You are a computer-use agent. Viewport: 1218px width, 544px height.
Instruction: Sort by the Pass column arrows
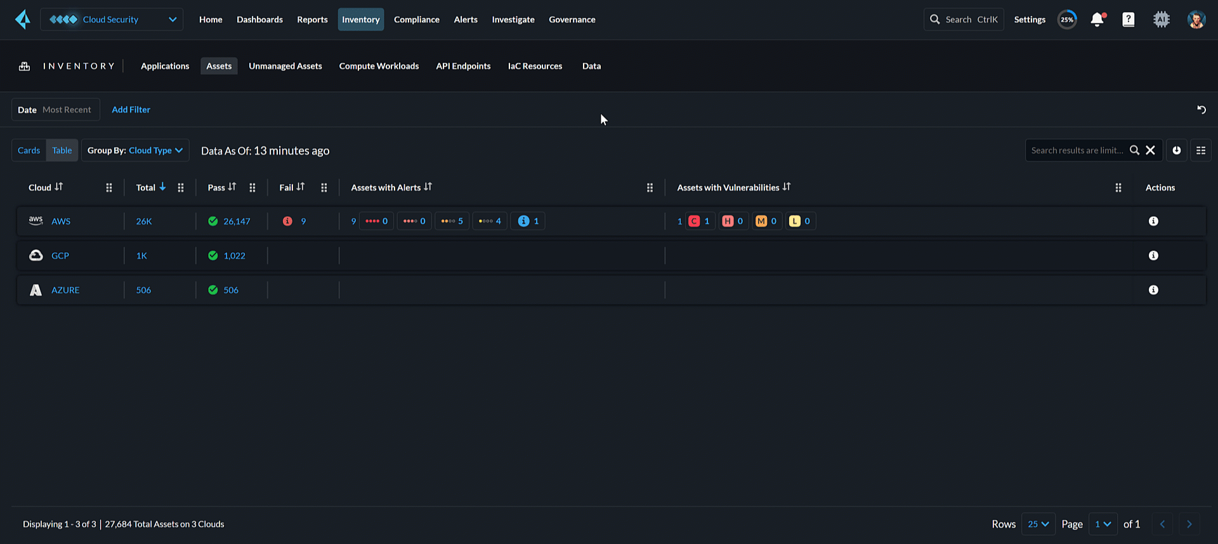coord(232,187)
